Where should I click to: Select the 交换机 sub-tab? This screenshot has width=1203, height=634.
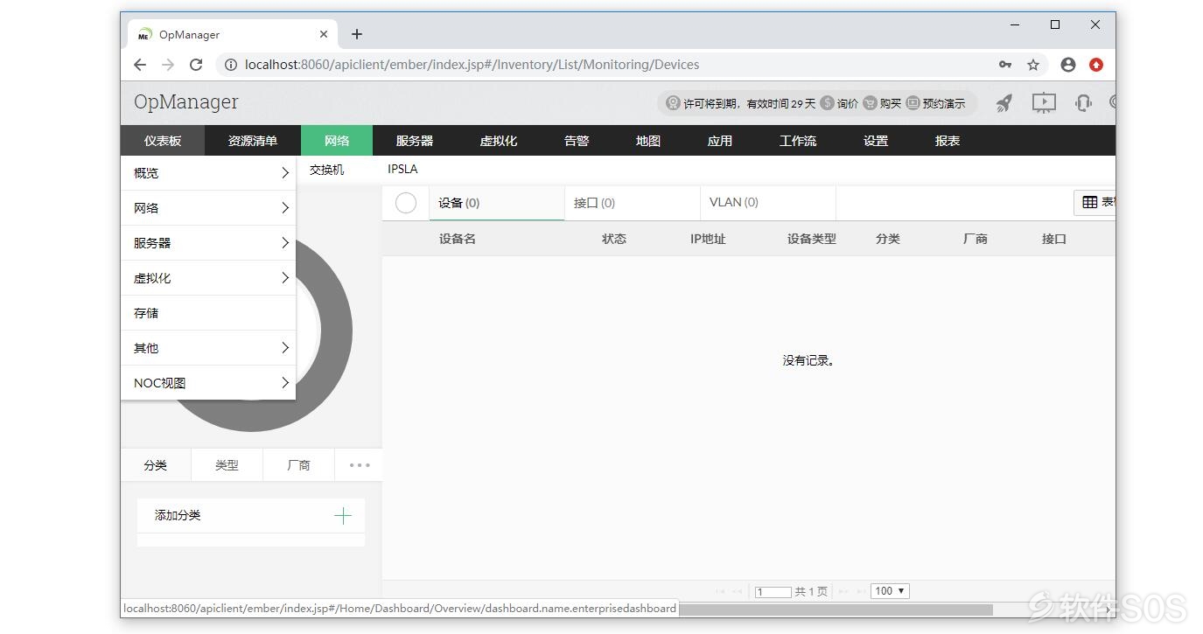pyautogui.click(x=327, y=170)
